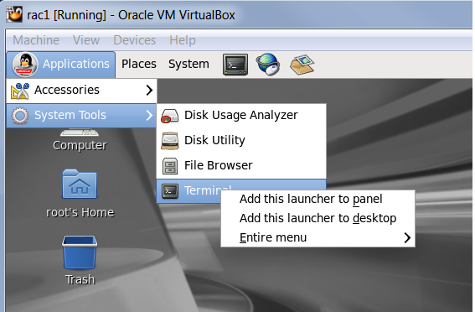Click the Terminal icon in System Tools menu
This screenshot has width=475, height=312.
click(170, 191)
